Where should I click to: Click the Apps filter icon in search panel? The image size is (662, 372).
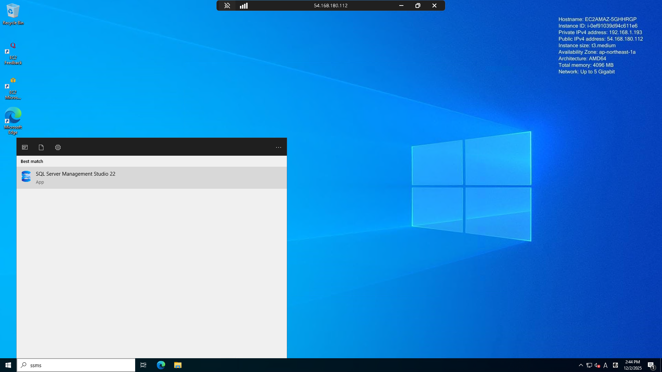[25, 147]
